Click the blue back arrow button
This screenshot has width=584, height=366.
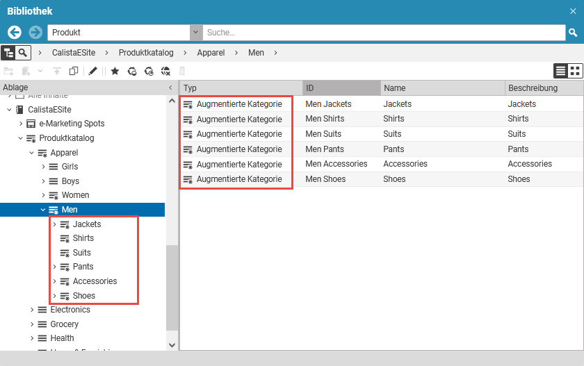coord(15,33)
